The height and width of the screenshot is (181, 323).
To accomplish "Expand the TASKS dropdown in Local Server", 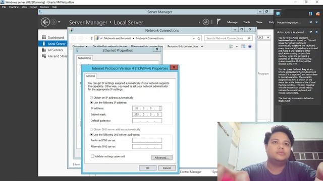I will point(268,37).
